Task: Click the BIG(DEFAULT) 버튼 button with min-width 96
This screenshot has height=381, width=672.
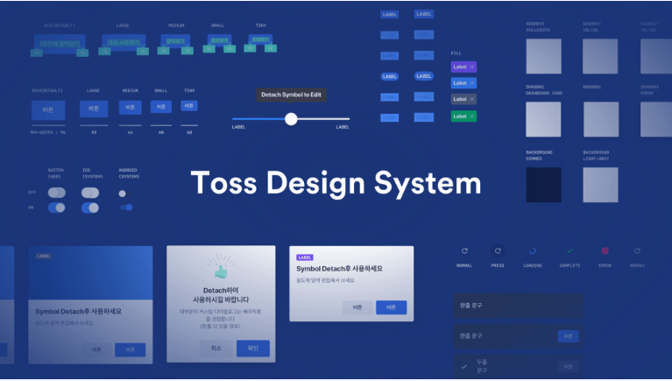Action: (x=48, y=110)
